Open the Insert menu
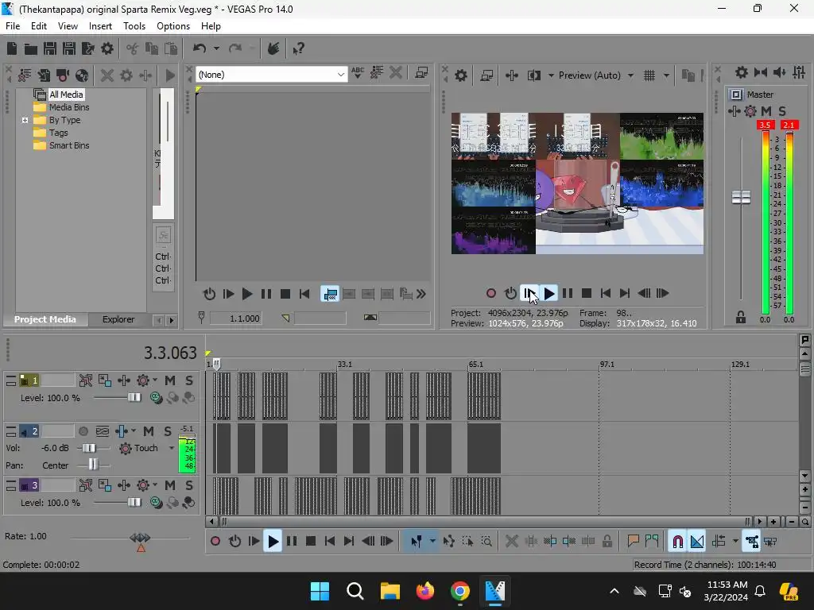Viewport: 814px width, 610px height. coord(100,26)
